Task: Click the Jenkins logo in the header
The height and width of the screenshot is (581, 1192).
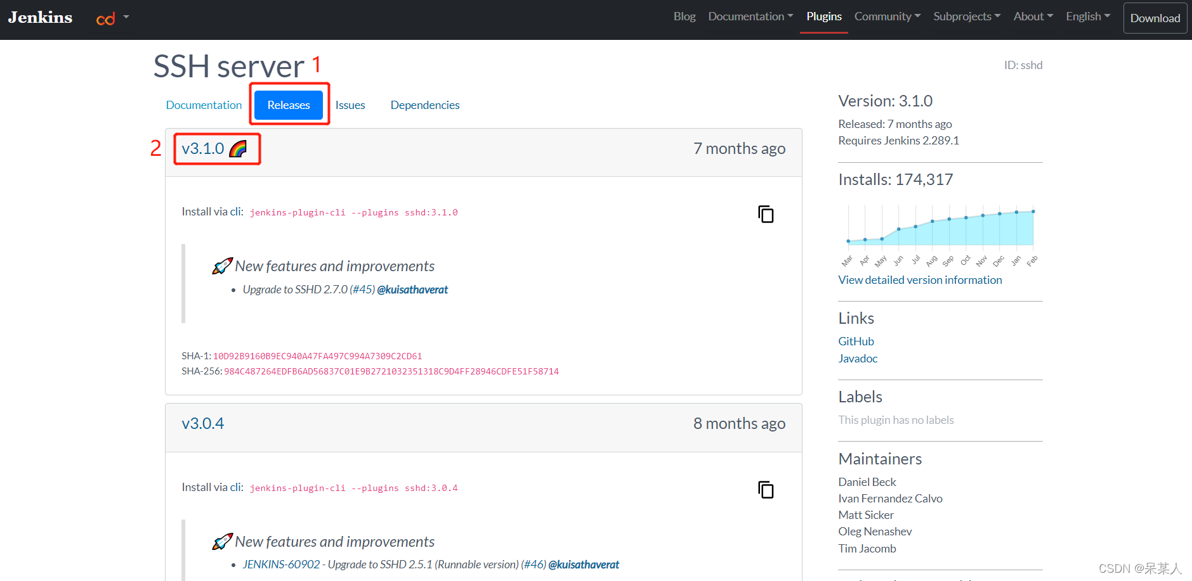Action: 40,17
